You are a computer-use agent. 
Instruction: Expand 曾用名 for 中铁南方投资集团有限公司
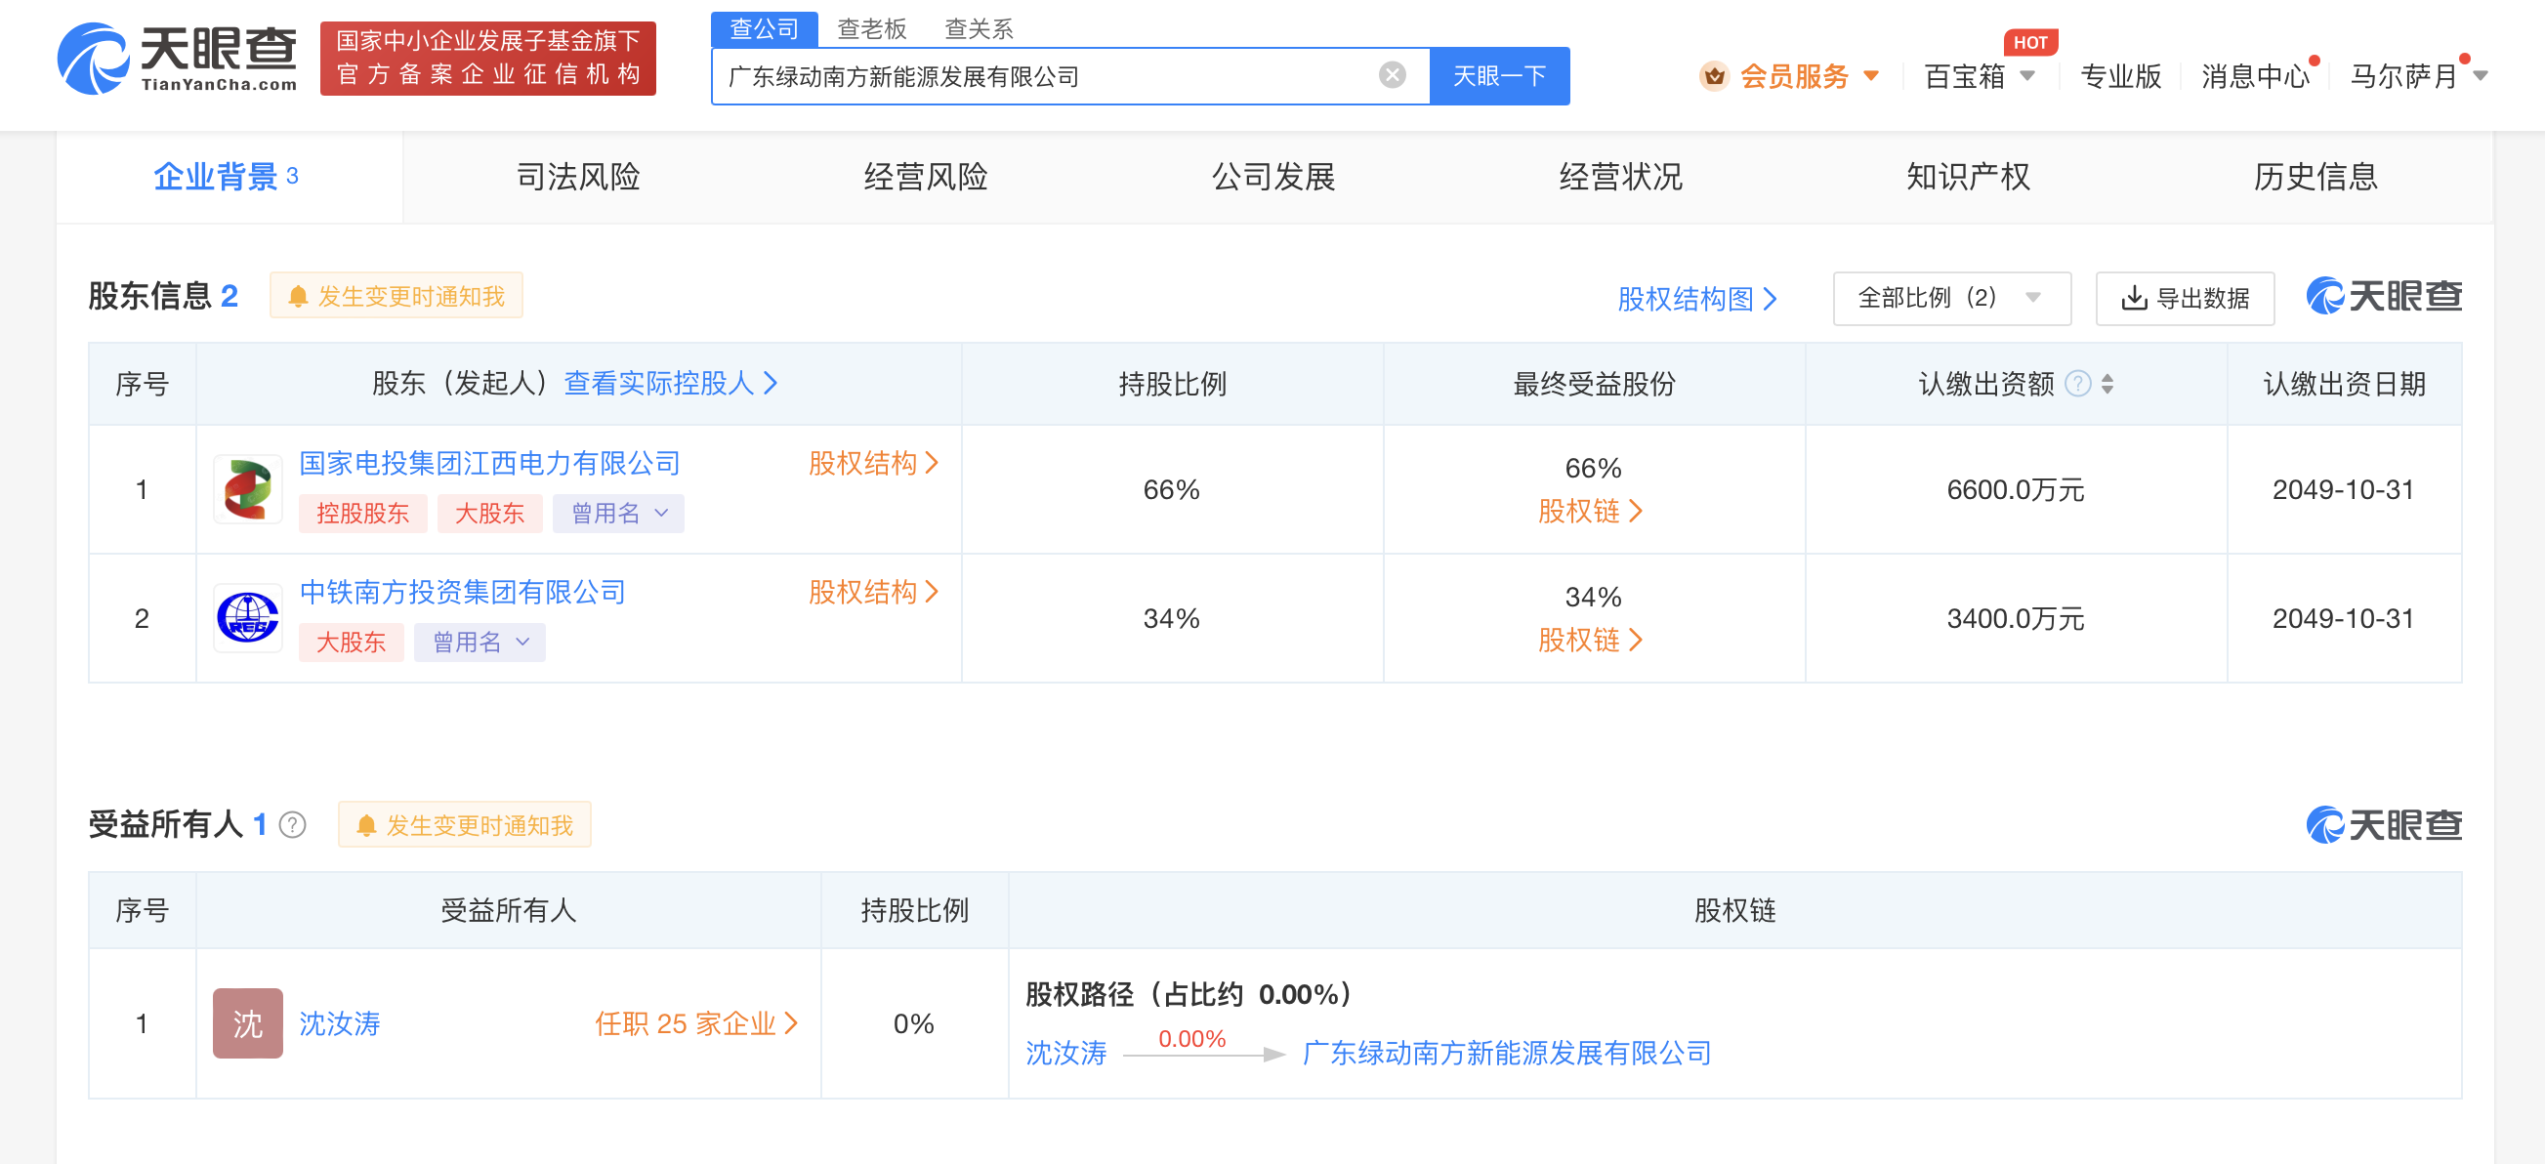pos(480,643)
